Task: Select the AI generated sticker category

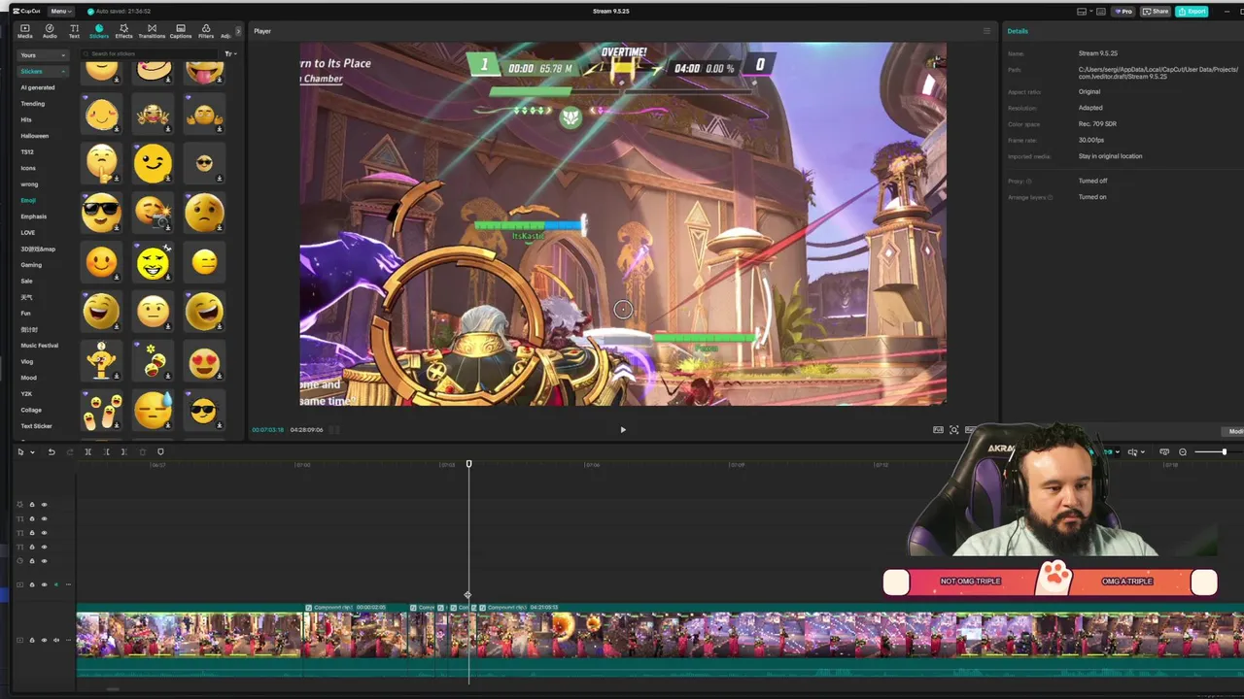Action: tap(38, 87)
